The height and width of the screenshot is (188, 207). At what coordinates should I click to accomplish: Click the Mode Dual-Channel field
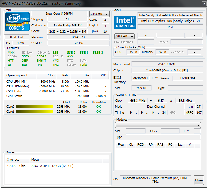coord(156,107)
